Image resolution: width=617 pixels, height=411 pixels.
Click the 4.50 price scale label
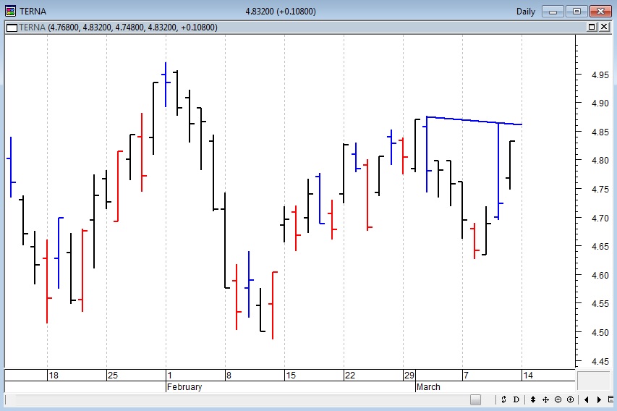point(600,332)
